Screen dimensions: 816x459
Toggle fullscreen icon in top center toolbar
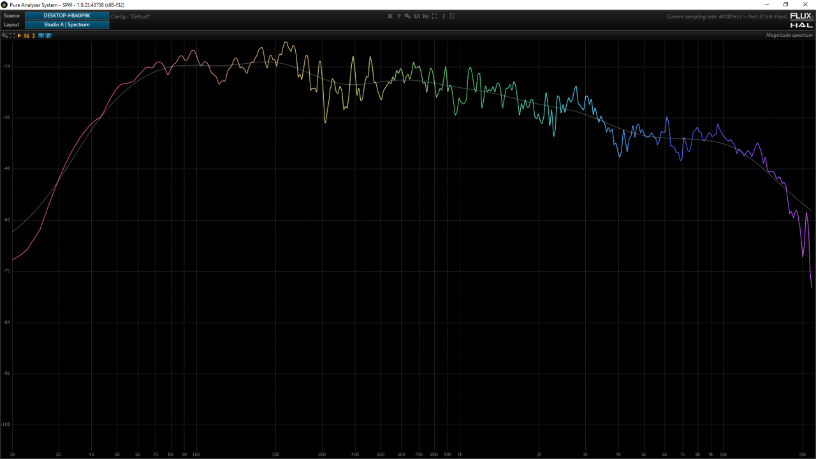pyautogui.click(x=435, y=16)
